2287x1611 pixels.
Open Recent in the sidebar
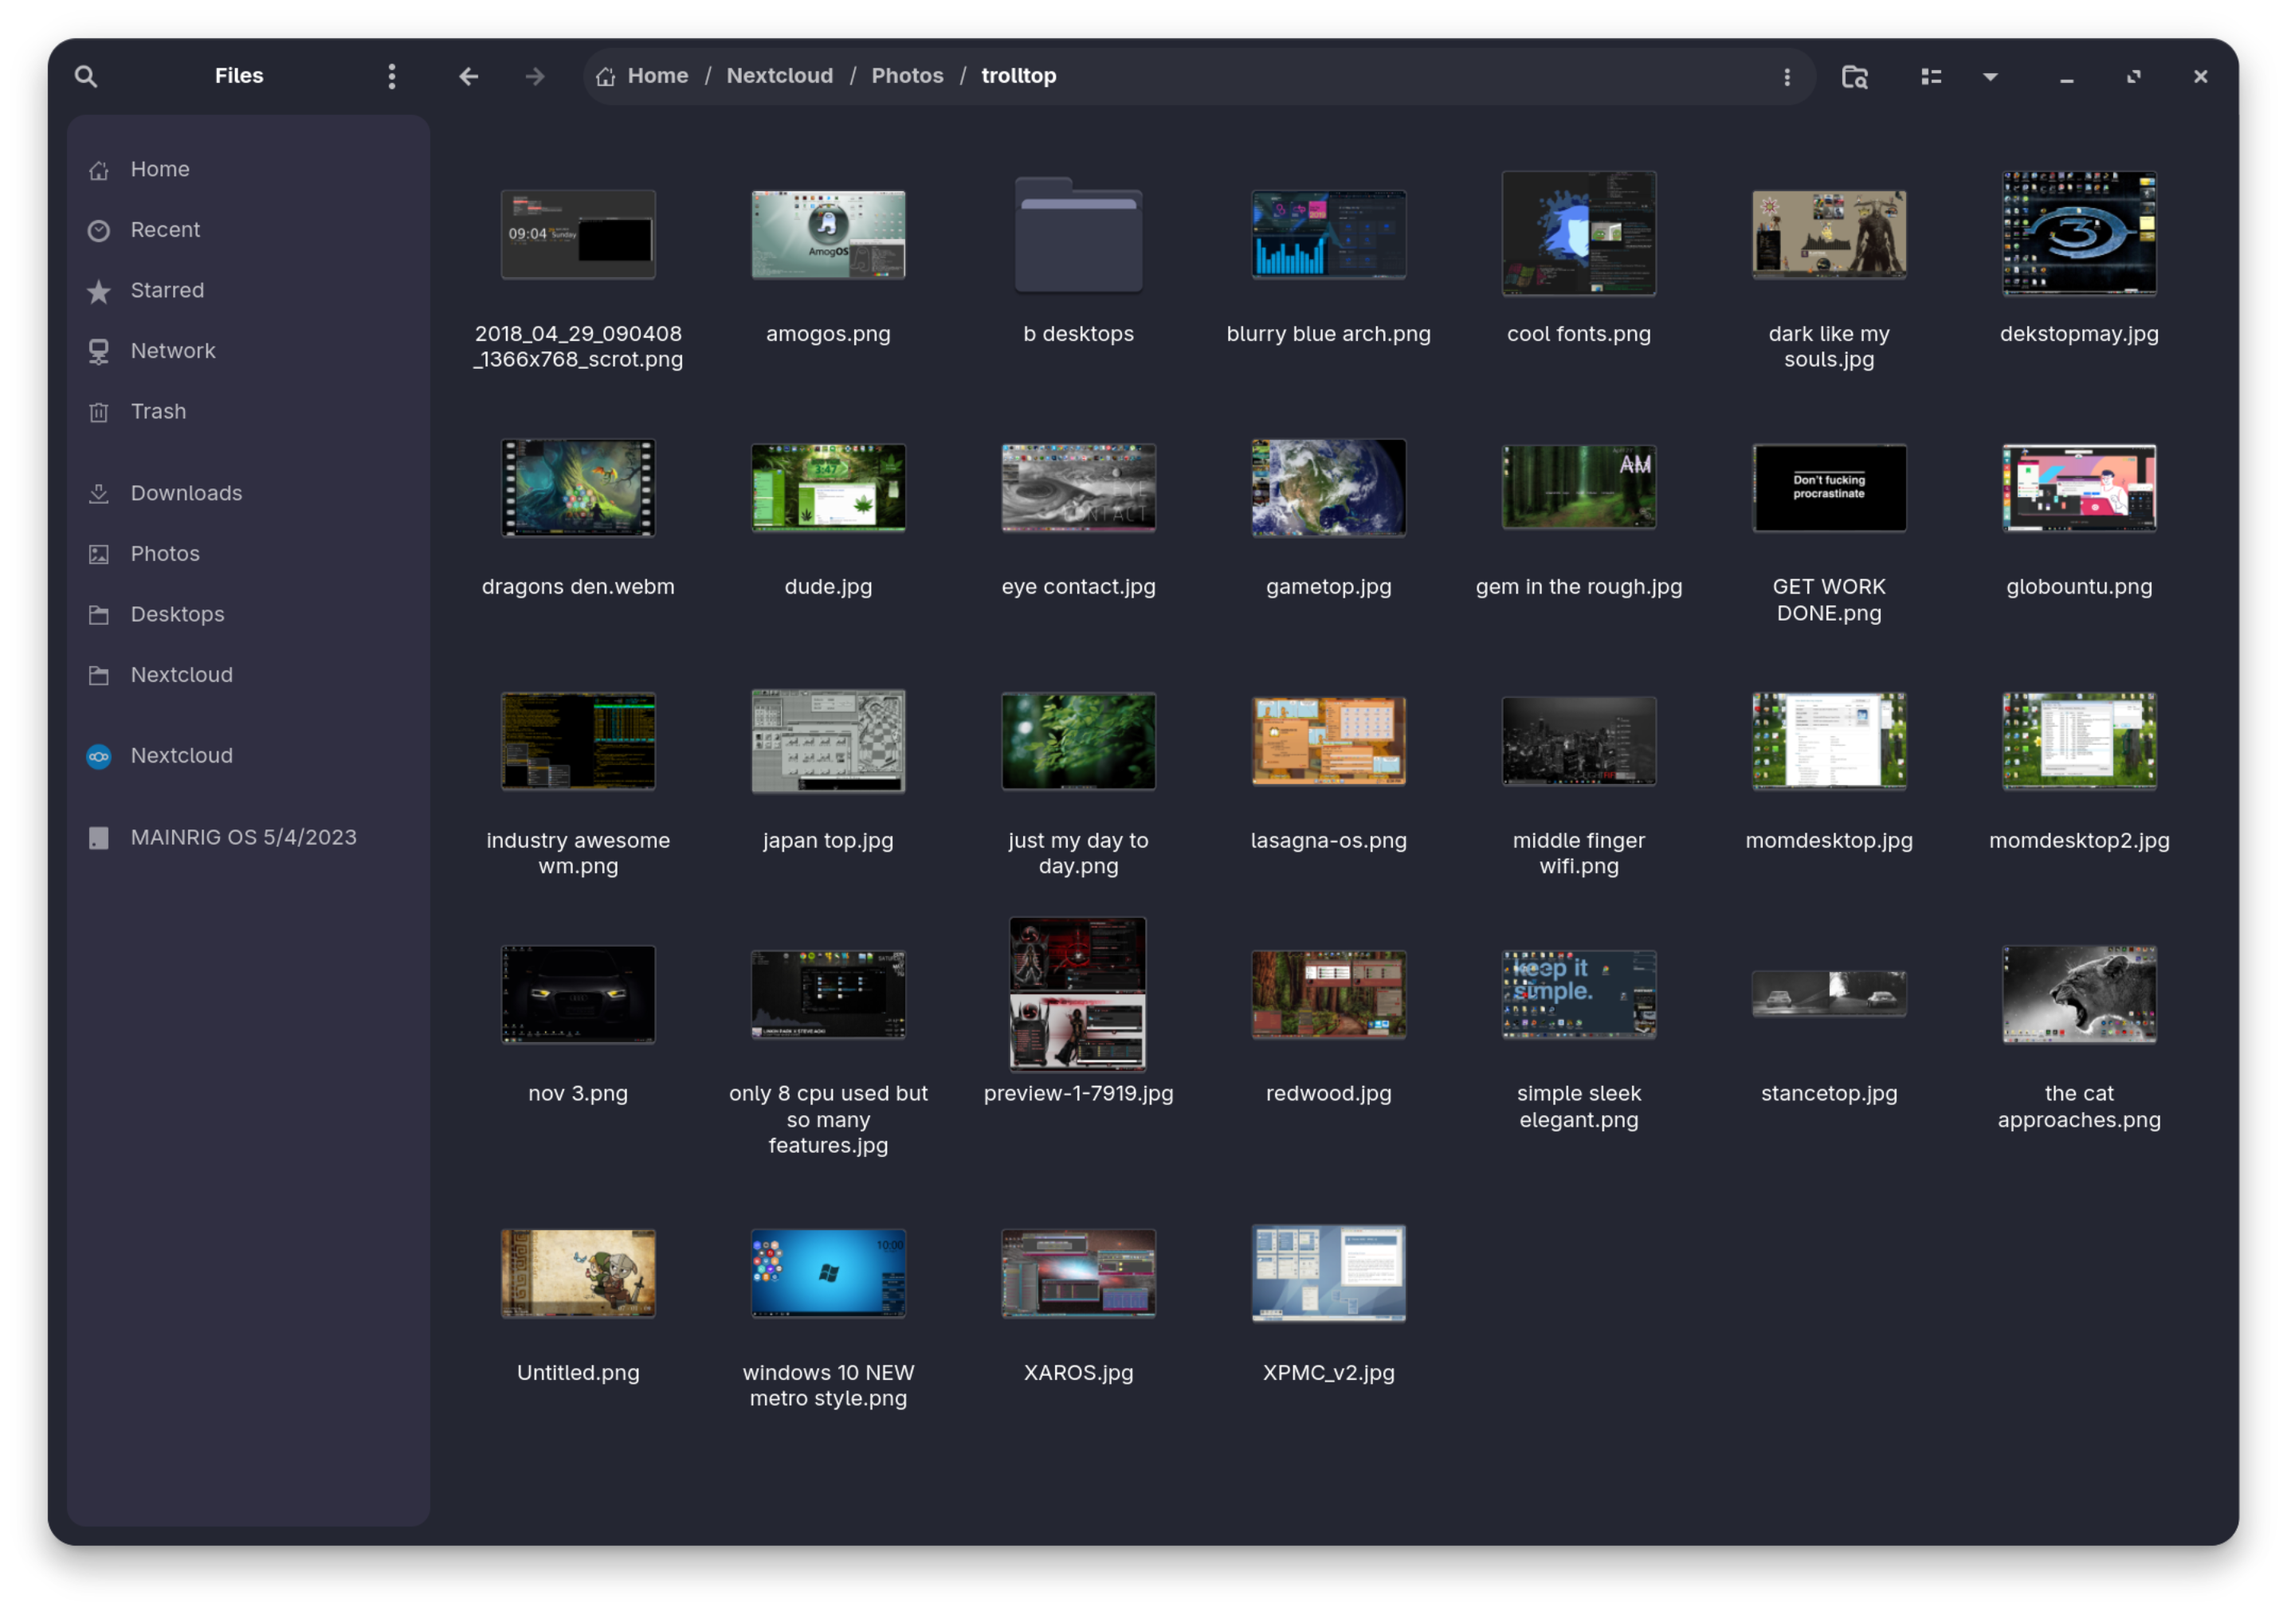click(x=248, y=230)
